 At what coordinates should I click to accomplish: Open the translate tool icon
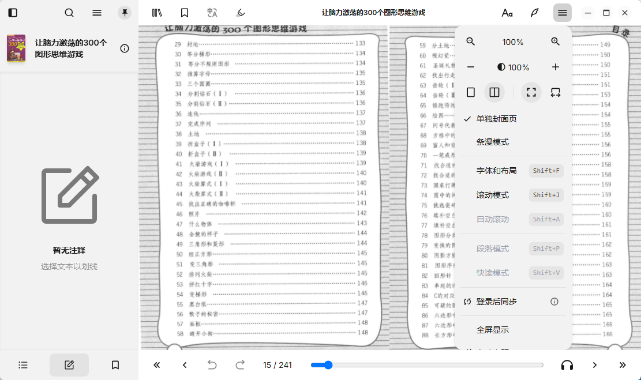(212, 13)
